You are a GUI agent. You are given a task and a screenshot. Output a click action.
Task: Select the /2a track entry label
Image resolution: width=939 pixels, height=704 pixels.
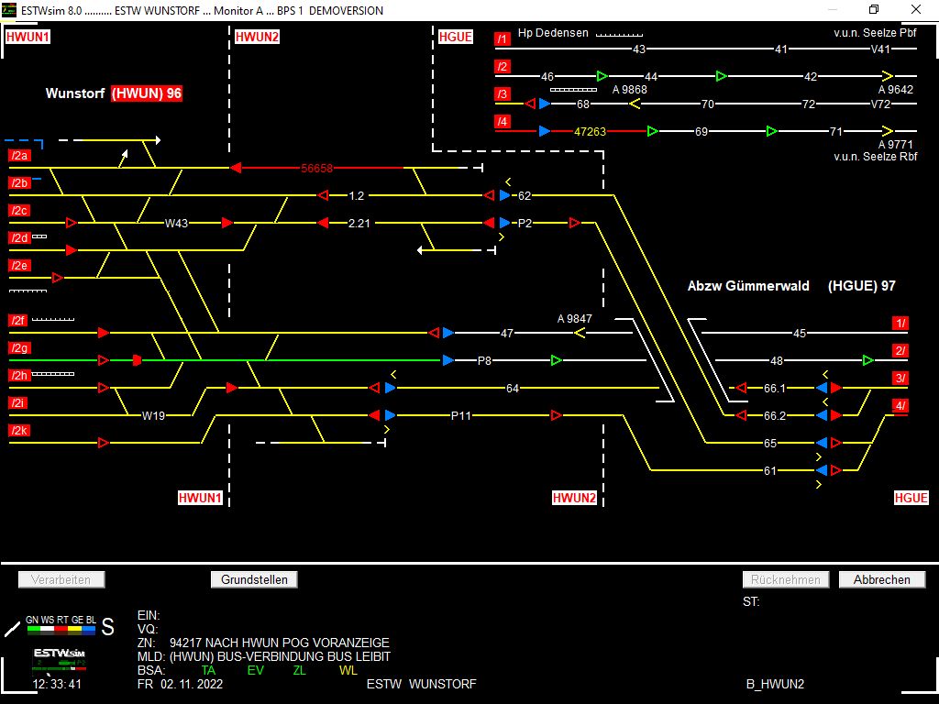coord(19,156)
